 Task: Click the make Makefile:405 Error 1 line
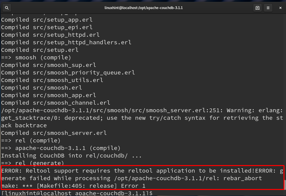point(73,186)
